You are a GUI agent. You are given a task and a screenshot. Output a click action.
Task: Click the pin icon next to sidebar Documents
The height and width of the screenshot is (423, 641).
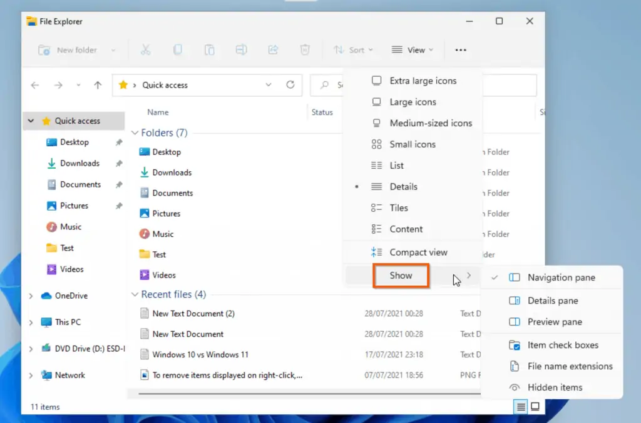point(119,185)
